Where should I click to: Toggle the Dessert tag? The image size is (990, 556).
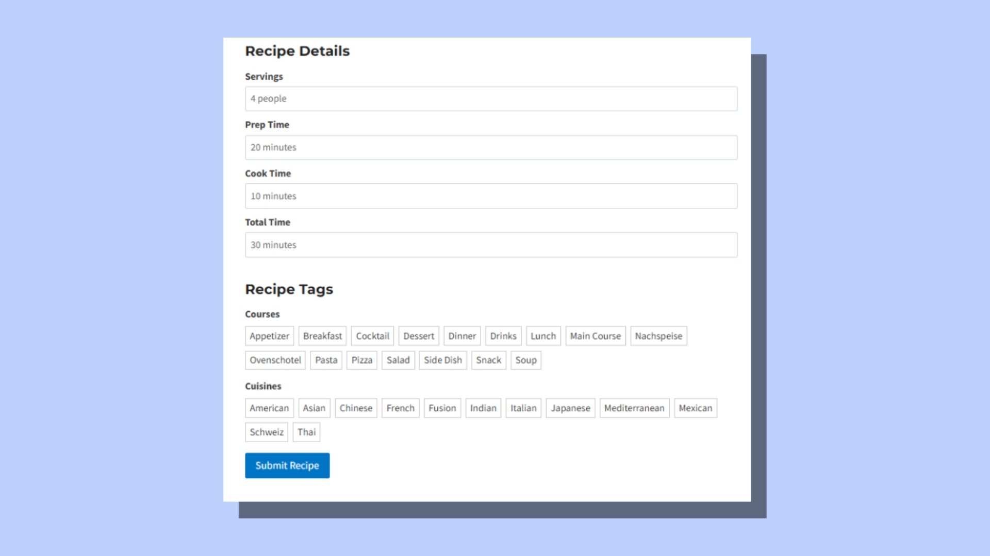click(x=418, y=336)
